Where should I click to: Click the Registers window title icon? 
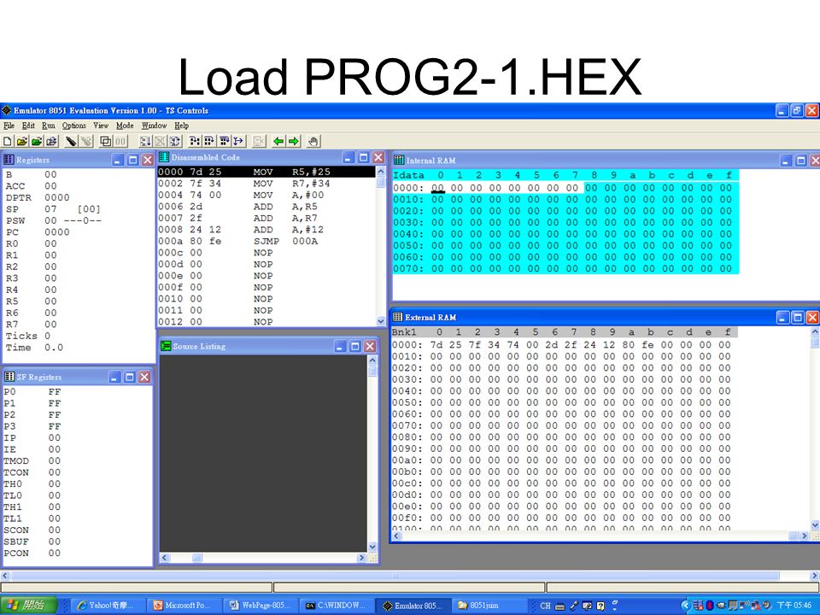point(9,160)
